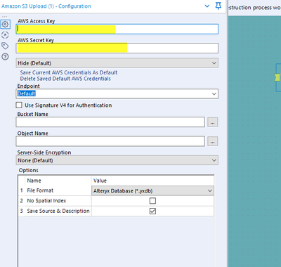Image resolution: width=281 pixels, height=267 pixels.
Task: Uncheck Save Source & Description checkbox
Action: tap(152, 211)
